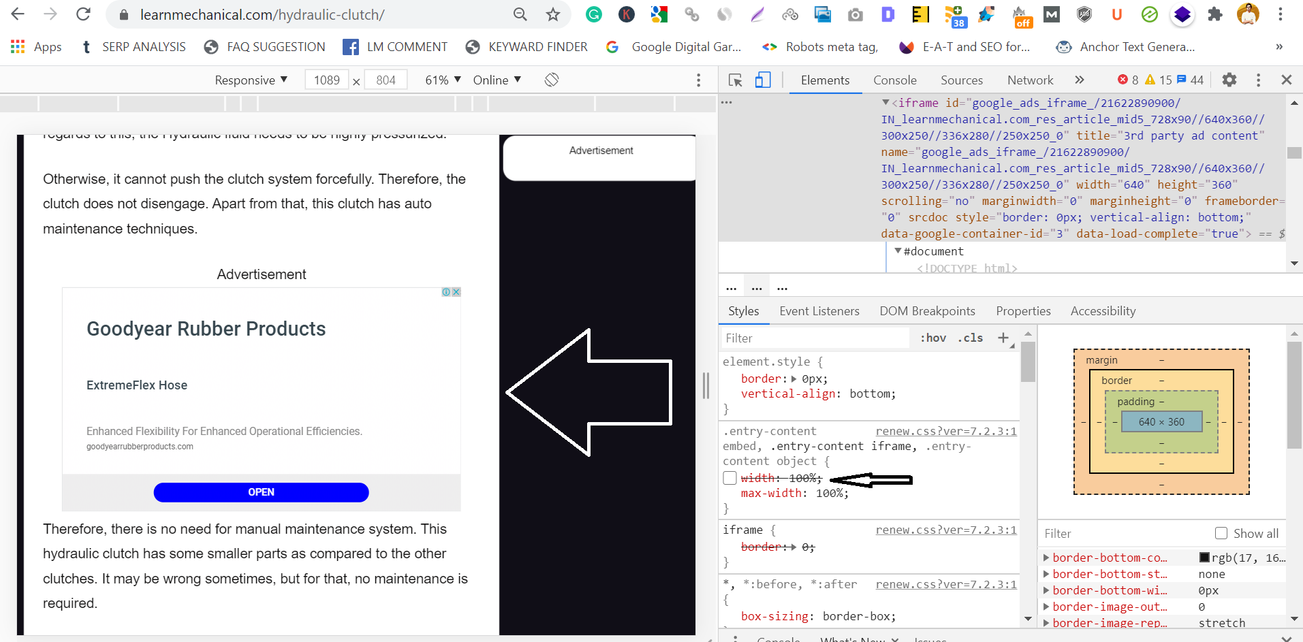Open the camera screenshot extension
This screenshot has width=1303, height=642.
click(x=855, y=14)
